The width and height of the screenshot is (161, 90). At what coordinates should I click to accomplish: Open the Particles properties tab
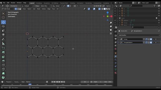pyautogui.click(x=116, y=59)
